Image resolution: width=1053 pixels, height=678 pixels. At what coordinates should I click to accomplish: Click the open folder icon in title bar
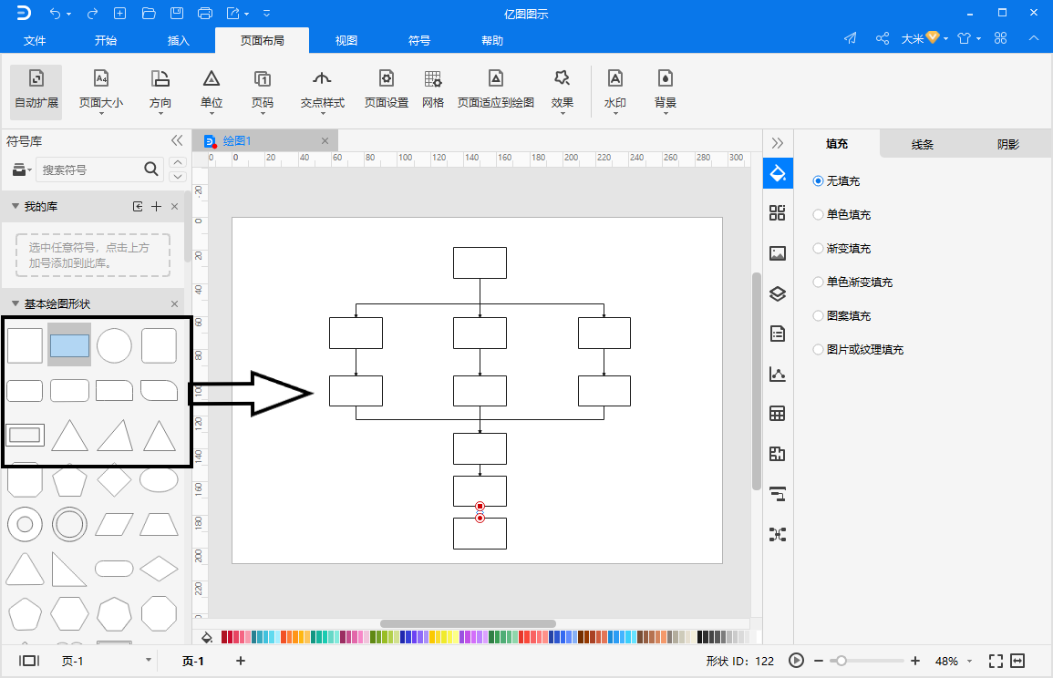pos(149,14)
